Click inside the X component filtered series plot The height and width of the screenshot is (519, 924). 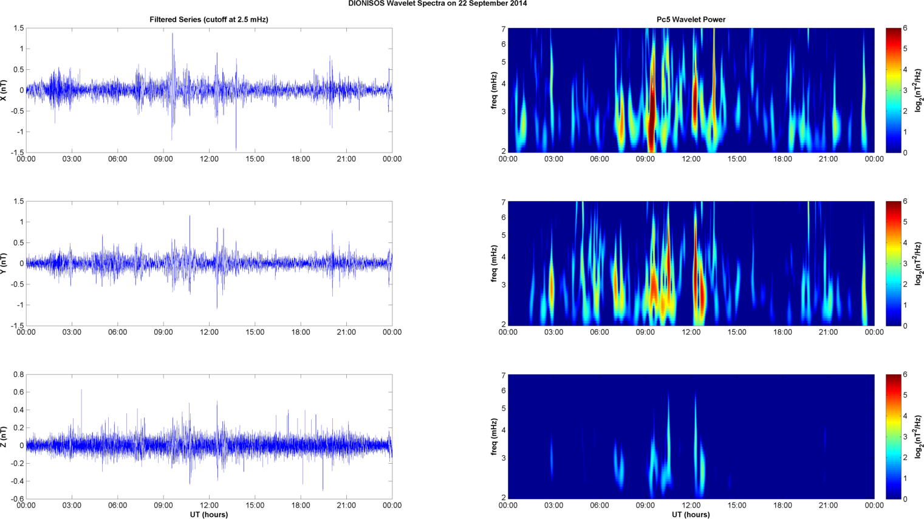pos(209,90)
